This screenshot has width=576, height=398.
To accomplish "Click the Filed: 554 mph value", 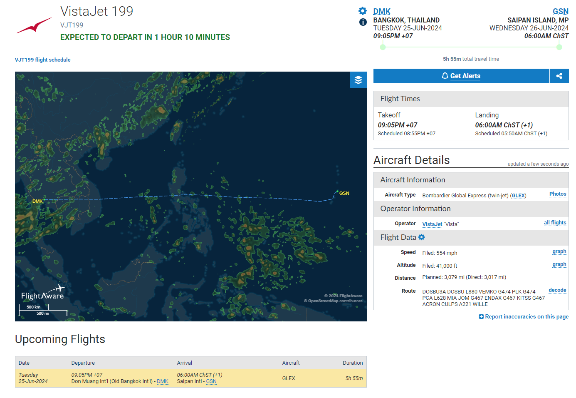I will coord(440,253).
